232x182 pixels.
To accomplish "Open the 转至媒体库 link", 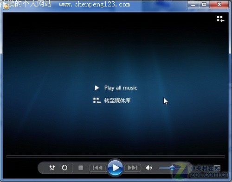I will click(x=117, y=100).
